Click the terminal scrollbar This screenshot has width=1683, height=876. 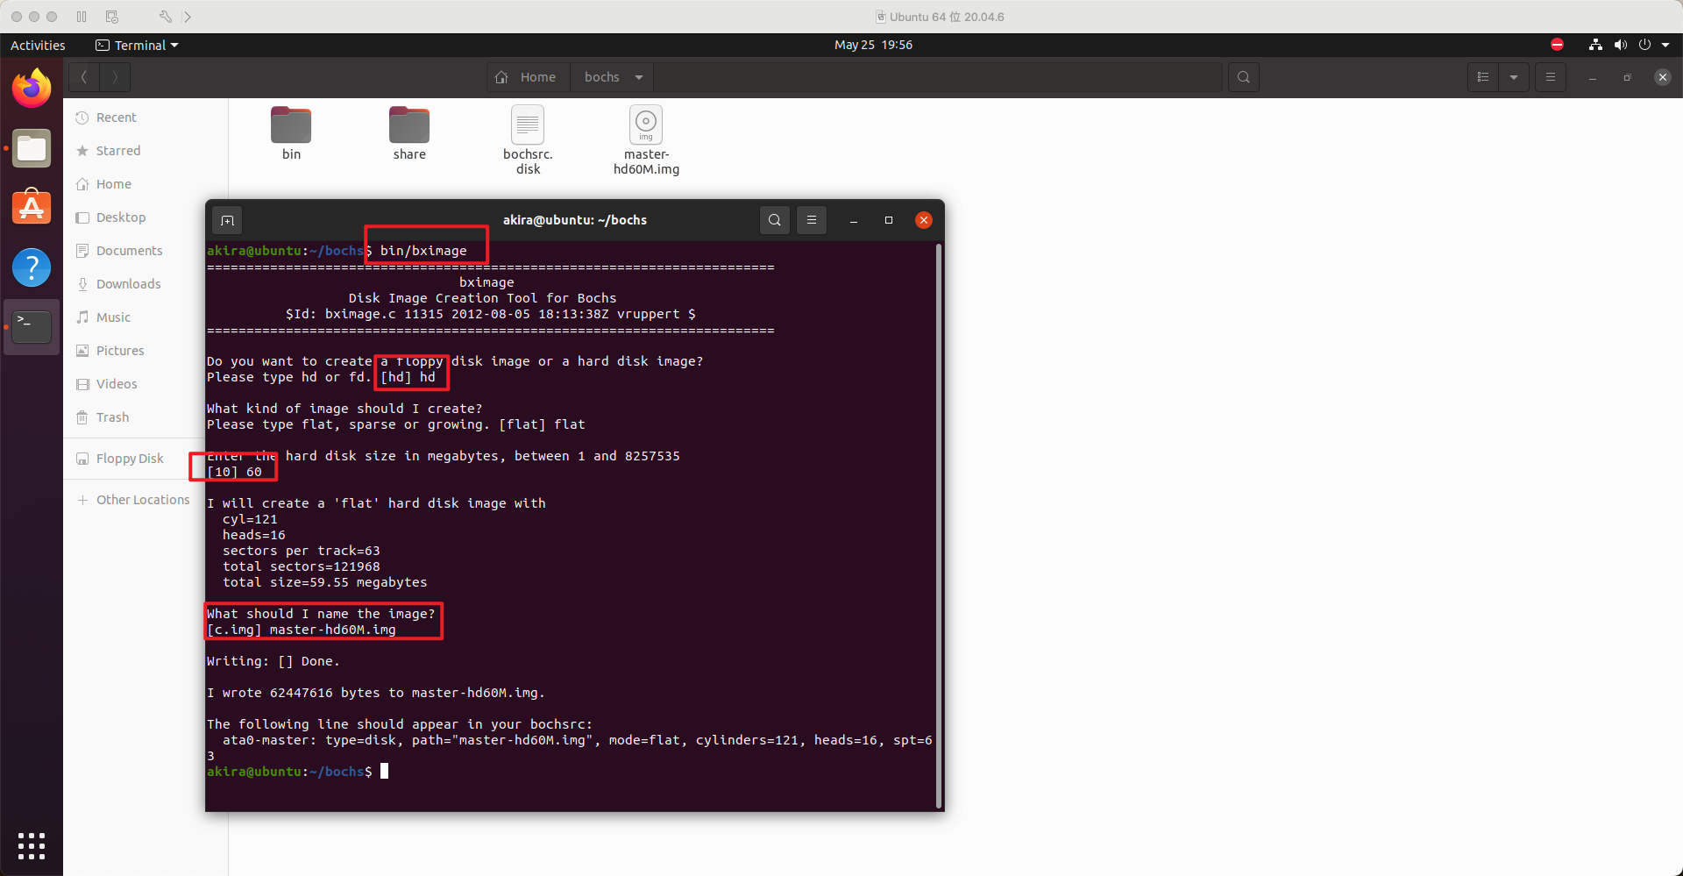point(939,524)
